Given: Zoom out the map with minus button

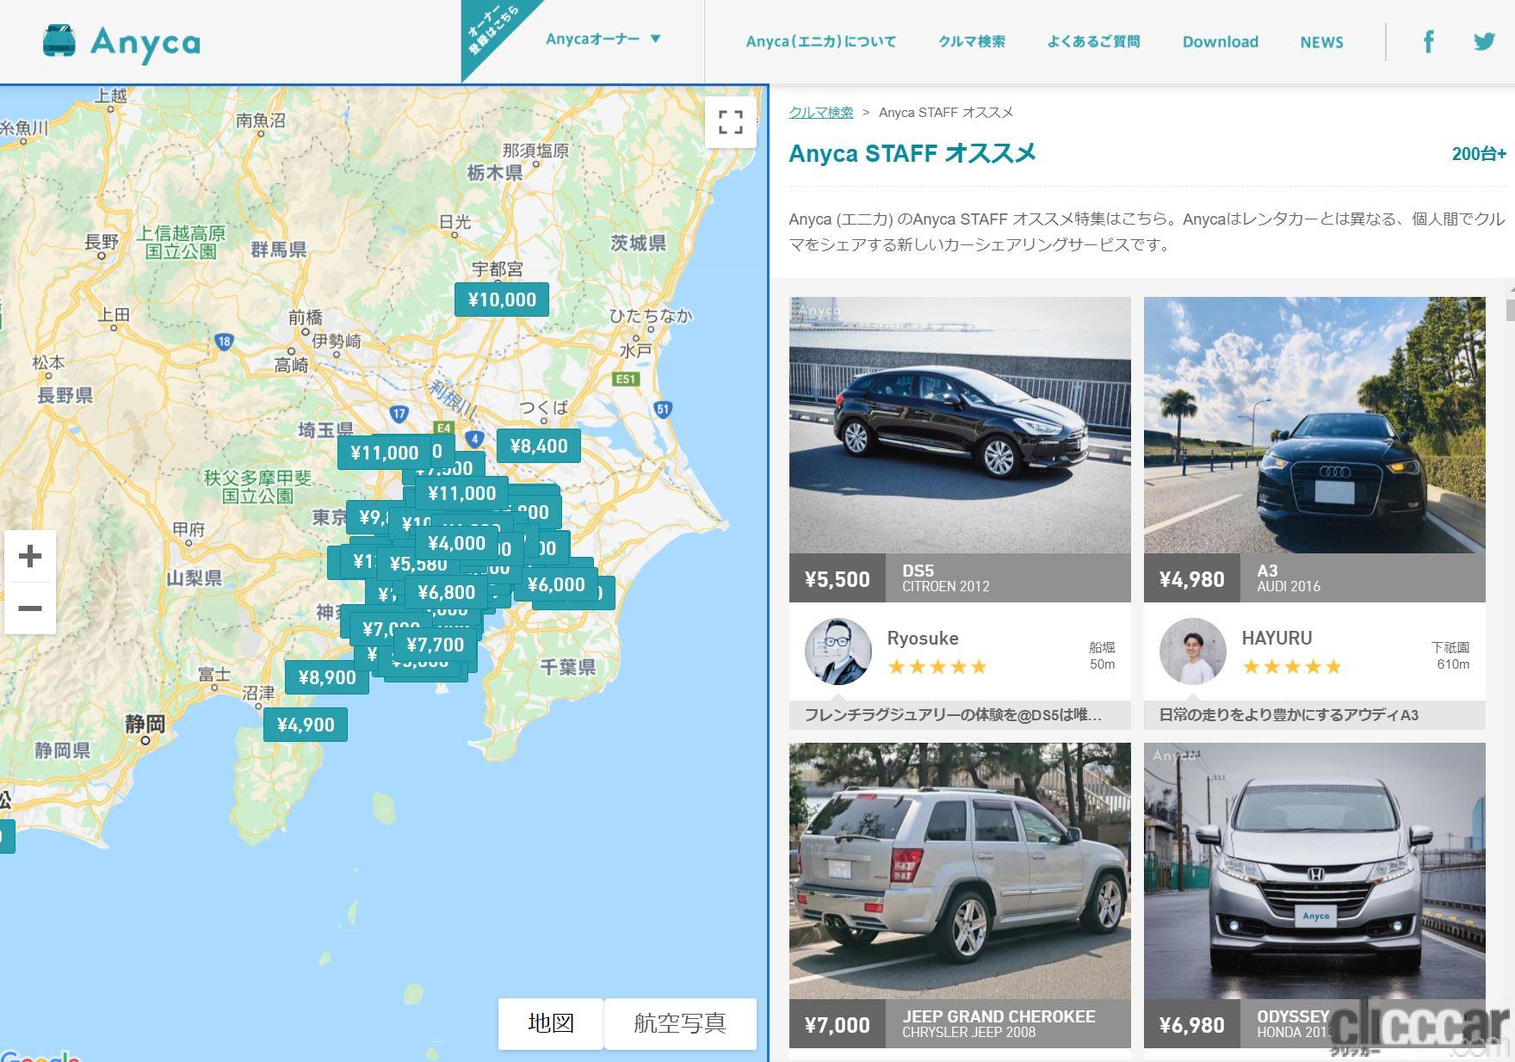Looking at the screenshot, I should [30, 608].
